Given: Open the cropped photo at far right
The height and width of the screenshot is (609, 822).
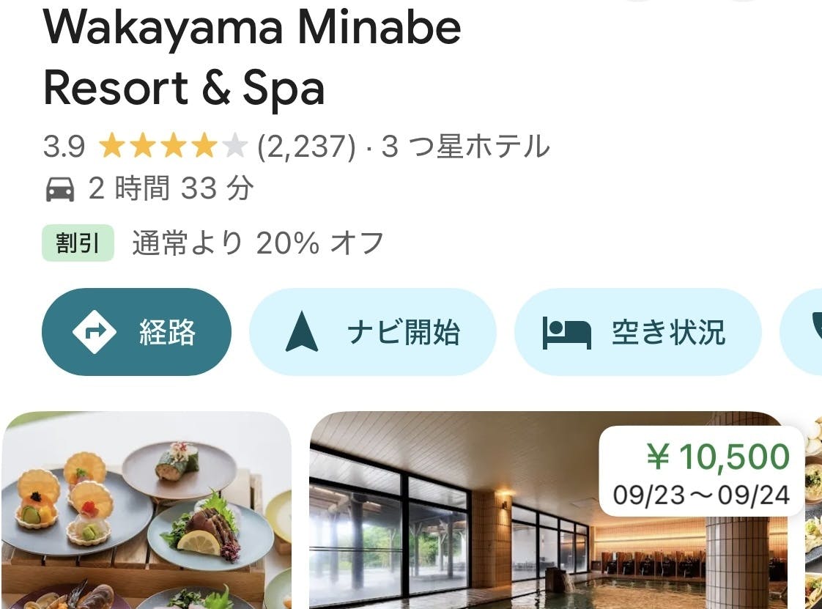Looking at the screenshot, I should 814,510.
